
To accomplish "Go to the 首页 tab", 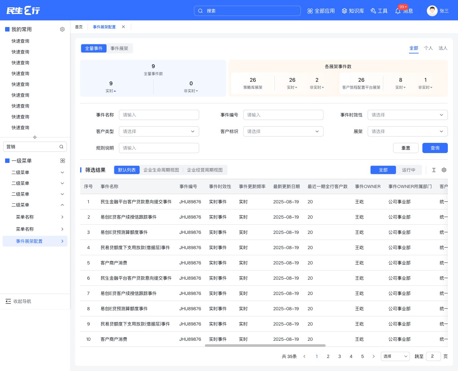I will click(79, 27).
